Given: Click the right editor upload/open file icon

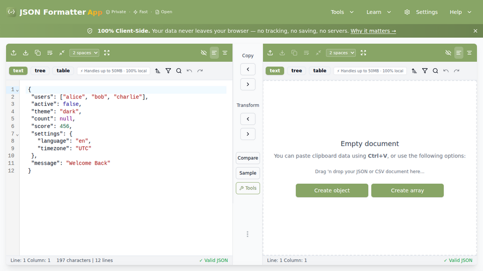Looking at the screenshot, I should (x=270, y=53).
